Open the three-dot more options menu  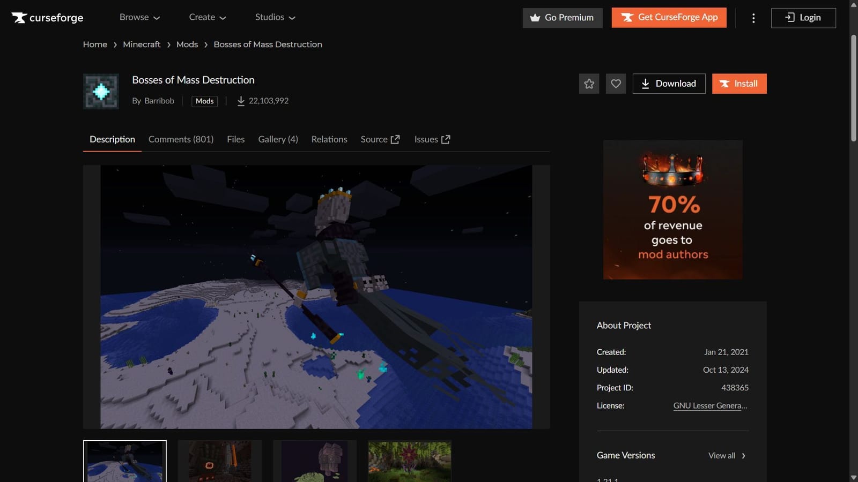(x=753, y=18)
